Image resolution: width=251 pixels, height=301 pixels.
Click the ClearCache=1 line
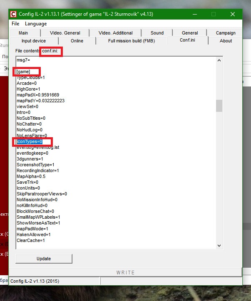30,240
